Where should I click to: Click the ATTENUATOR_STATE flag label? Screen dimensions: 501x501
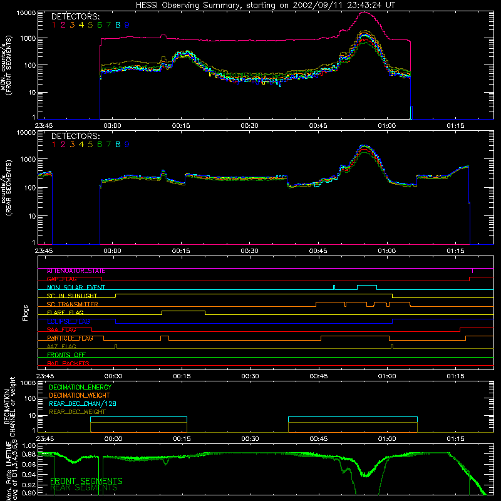[x=76, y=271]
